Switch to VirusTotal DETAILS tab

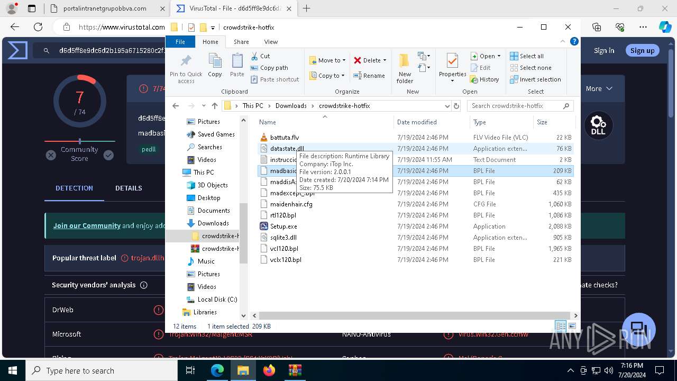point(129,188)
